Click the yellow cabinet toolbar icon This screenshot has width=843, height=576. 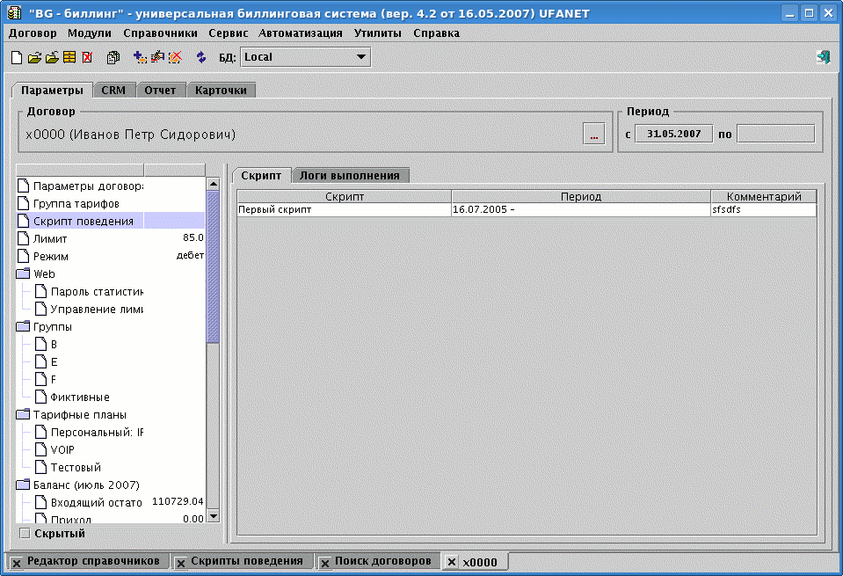pos(69,57)
